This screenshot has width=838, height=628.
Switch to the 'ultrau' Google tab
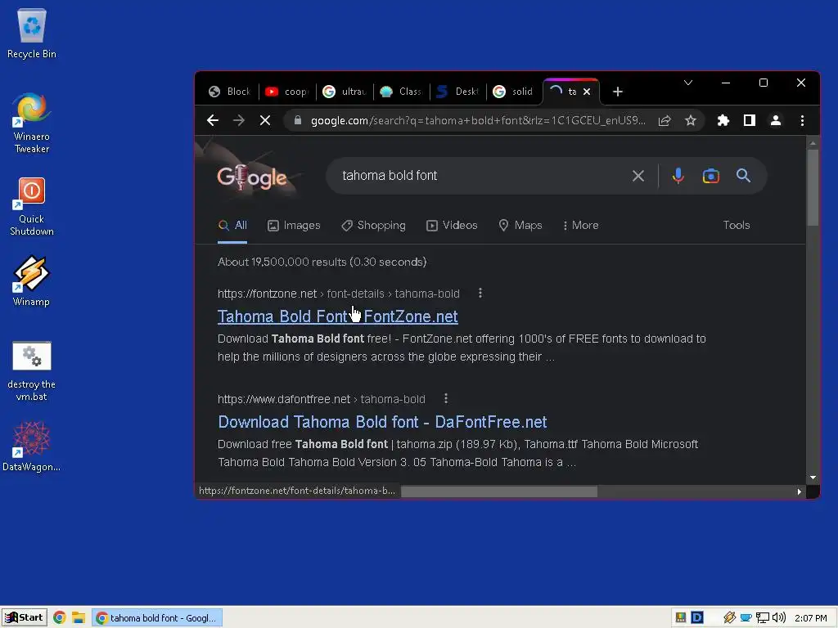(345, 92)
